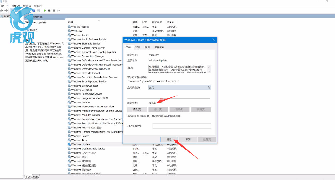This screenshot has width=335, height=180.
Task: Click the Stop Service square toolbar icon
Action: tap(49, 11)
